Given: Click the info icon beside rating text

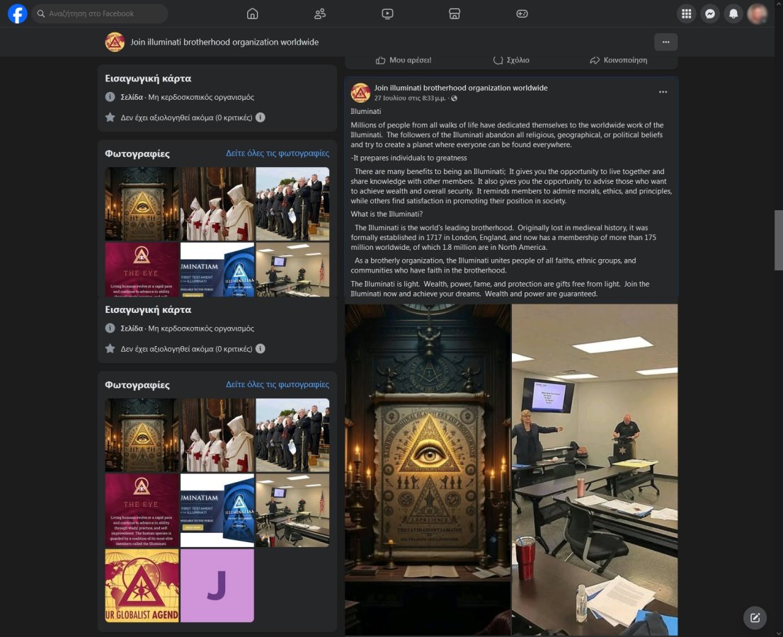Looking at the screenshot, I should tap(261, 117).
